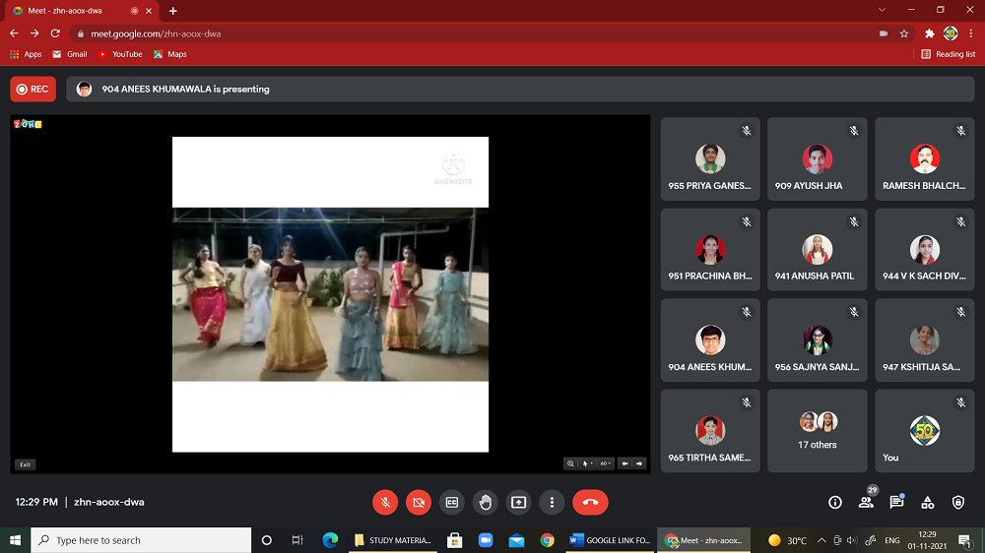The width and height of the screenshot is (985, 553).
Task: Turn on the camera in call controls
Action: point(419,502)
